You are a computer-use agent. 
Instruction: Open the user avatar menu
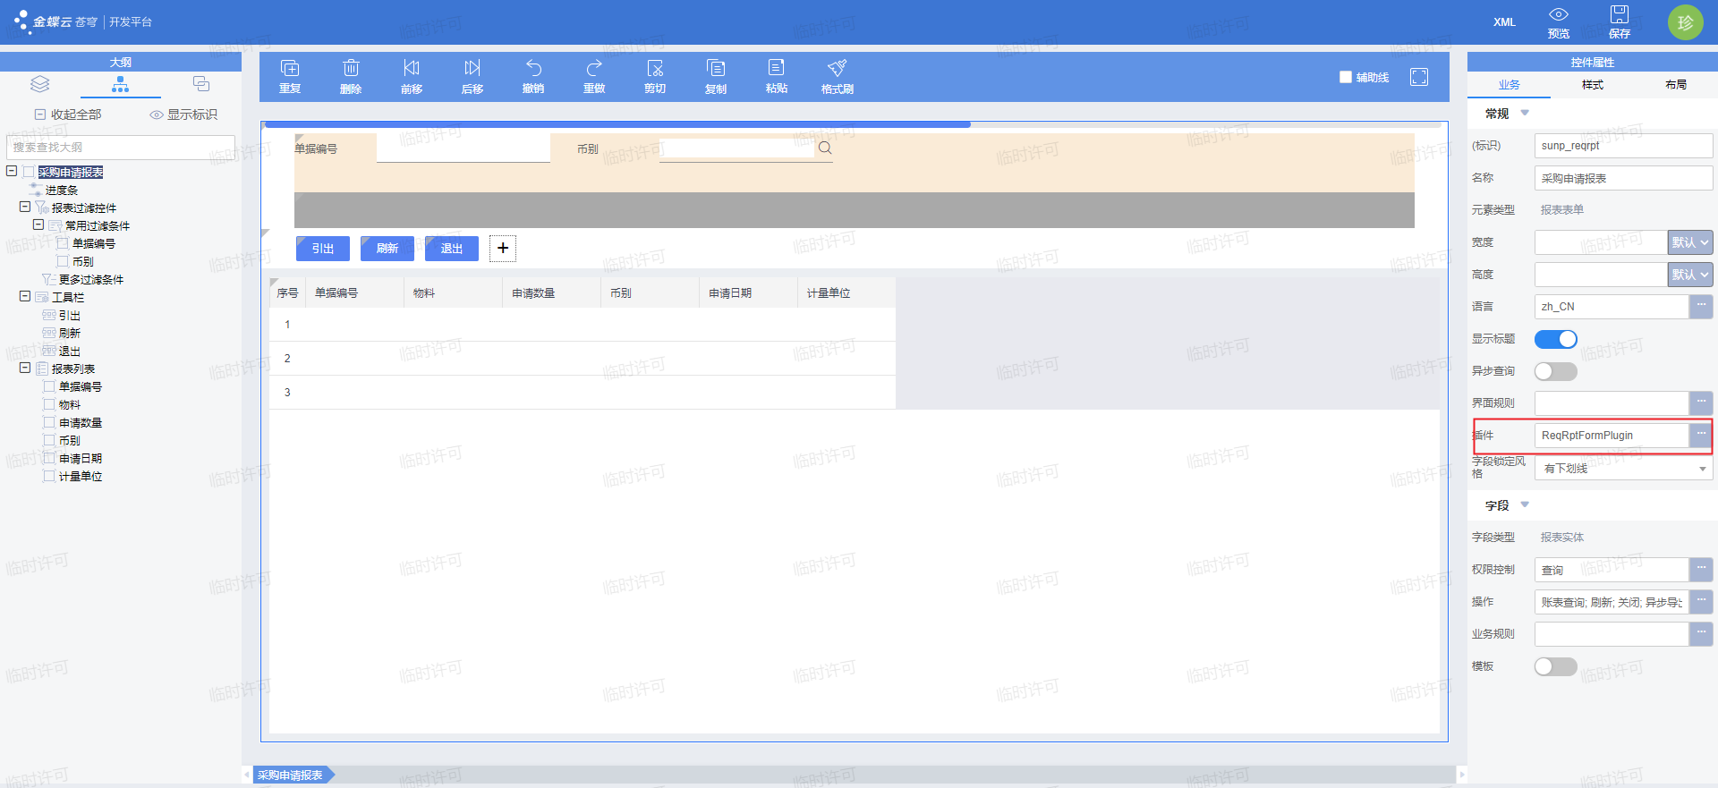click(1686, 22)
